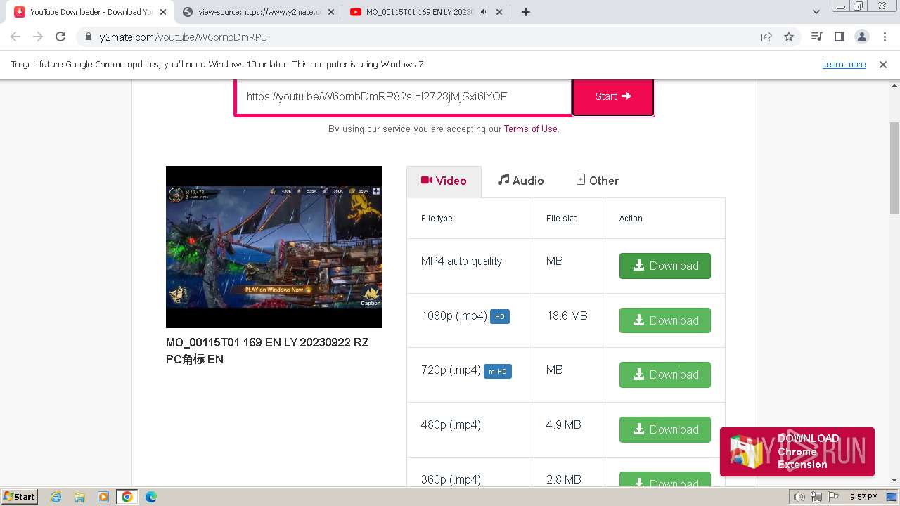Select the Other tab
900x506 pixels.
[597, 181]
